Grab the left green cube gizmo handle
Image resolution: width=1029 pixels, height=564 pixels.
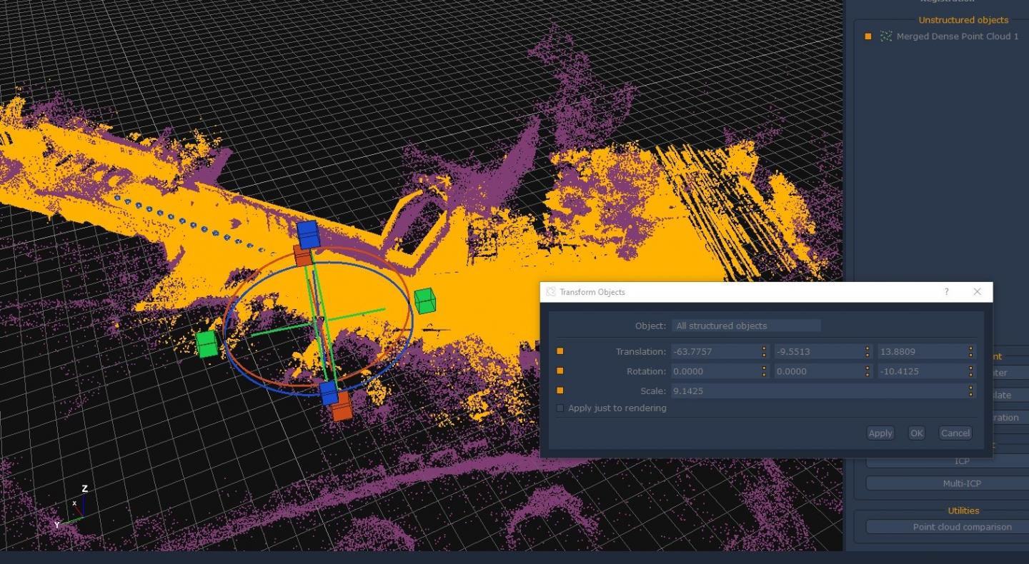(207, 343)
